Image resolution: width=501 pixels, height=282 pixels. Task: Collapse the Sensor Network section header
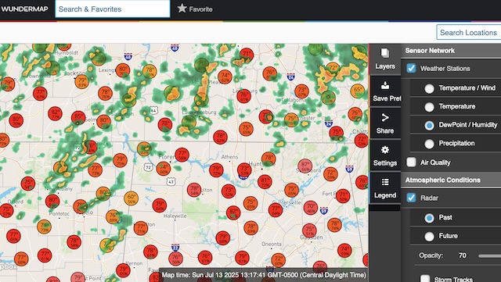pos(451,51)
